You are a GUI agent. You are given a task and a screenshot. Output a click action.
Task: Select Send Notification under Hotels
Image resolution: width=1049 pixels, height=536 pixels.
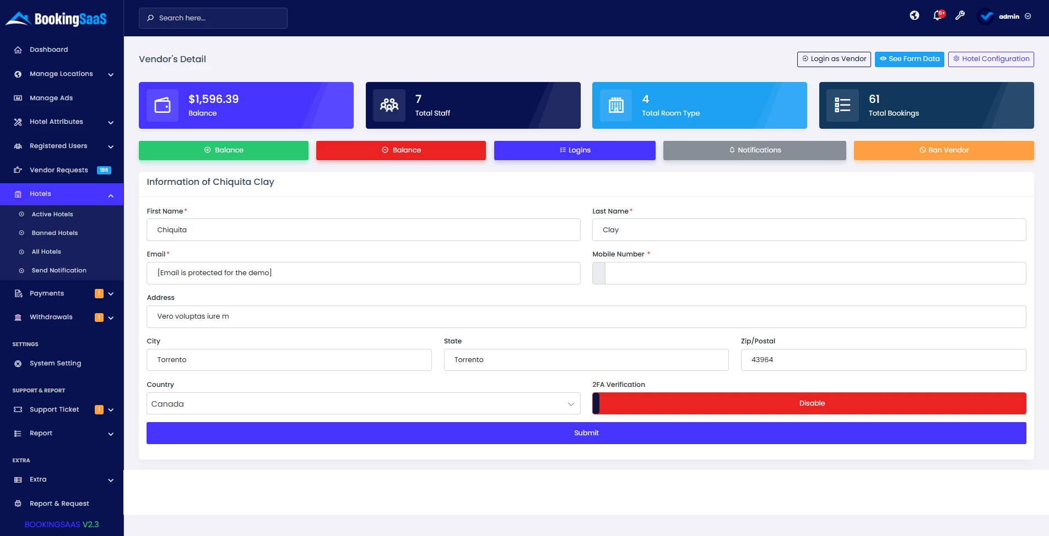(x=59, y=270)
